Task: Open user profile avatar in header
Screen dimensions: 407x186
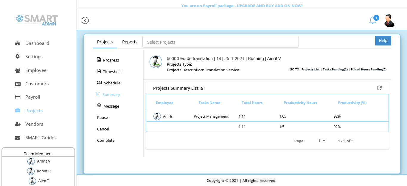Action: (389, 21)
